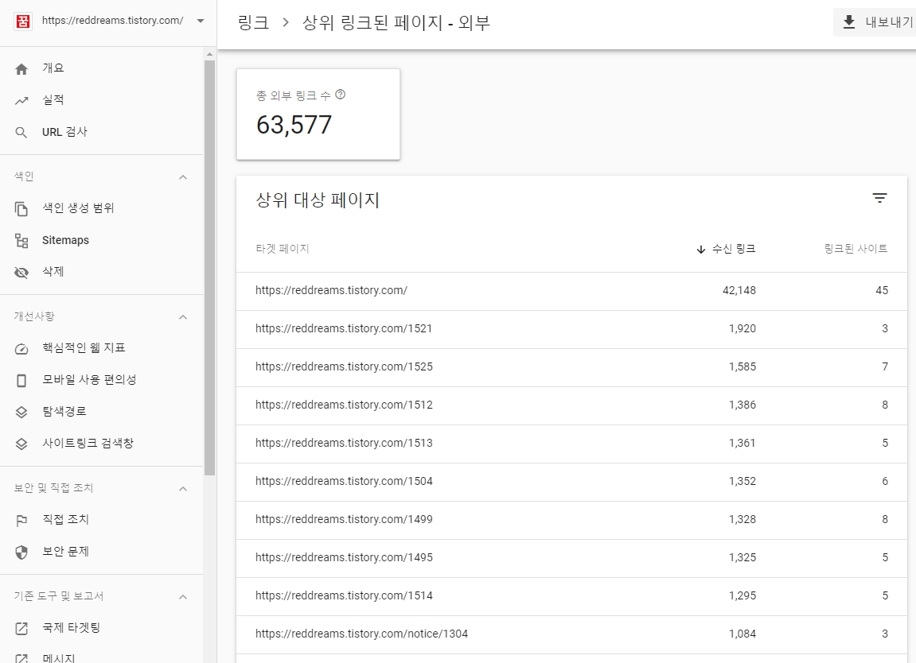Click the red site favicon icon
Screen dimensions: 916x663
click(x=23, y=21)
